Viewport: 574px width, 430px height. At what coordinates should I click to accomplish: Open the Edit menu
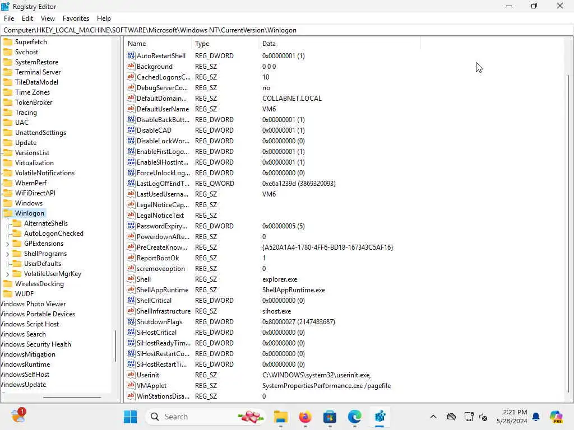27,18
